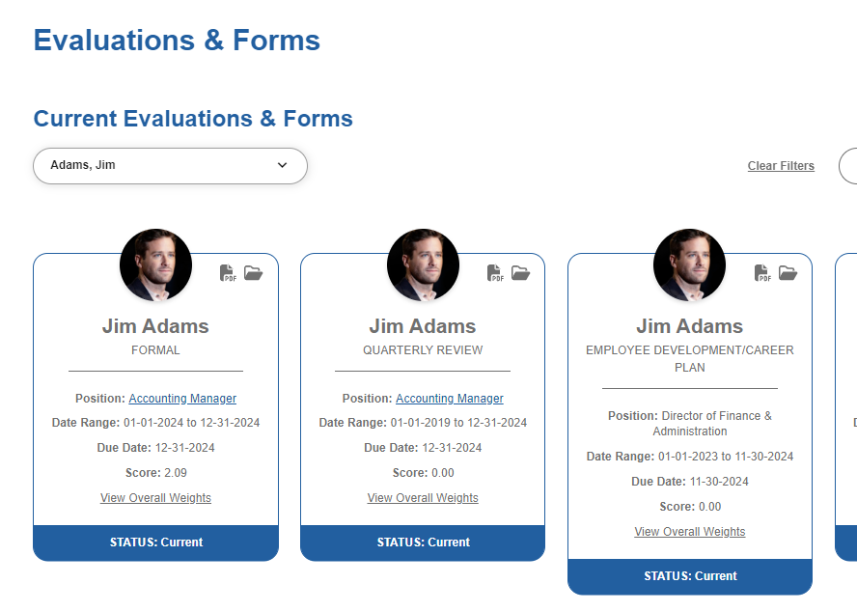The width and height of the screenshot is (857, 612).
Task: View Overall Weights on Formal card
Action: click(155, 498)
